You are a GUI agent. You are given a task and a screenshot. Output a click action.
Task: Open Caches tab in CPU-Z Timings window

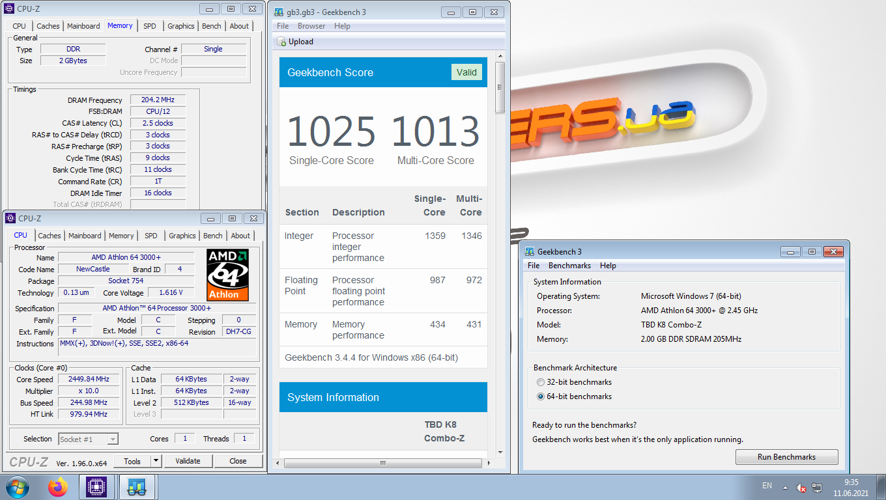click(48, 26)
